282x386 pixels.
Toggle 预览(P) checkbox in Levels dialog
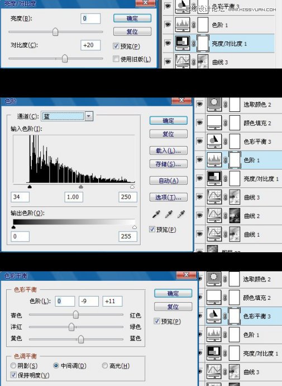152,229
